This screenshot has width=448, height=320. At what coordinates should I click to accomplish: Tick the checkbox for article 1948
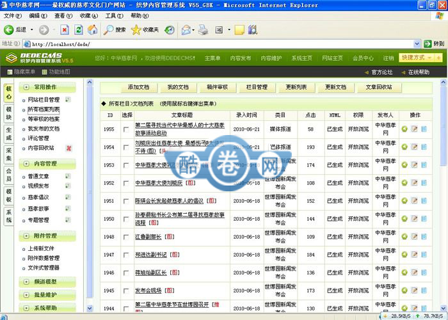click(x=126, y=237)
